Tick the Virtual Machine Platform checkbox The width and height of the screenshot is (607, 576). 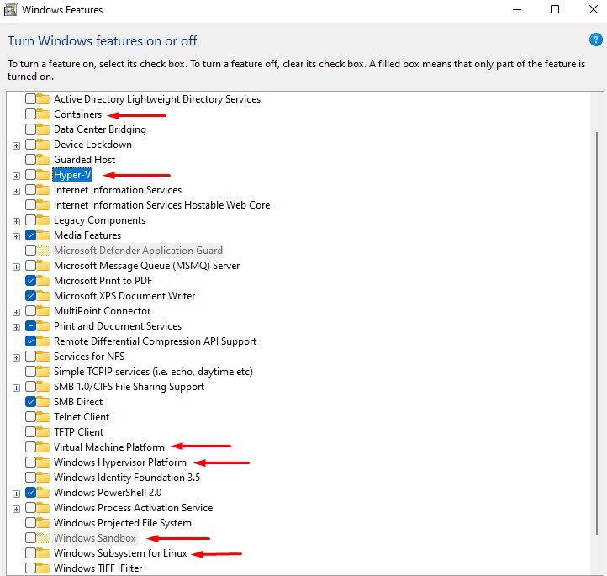click(30, 447)
